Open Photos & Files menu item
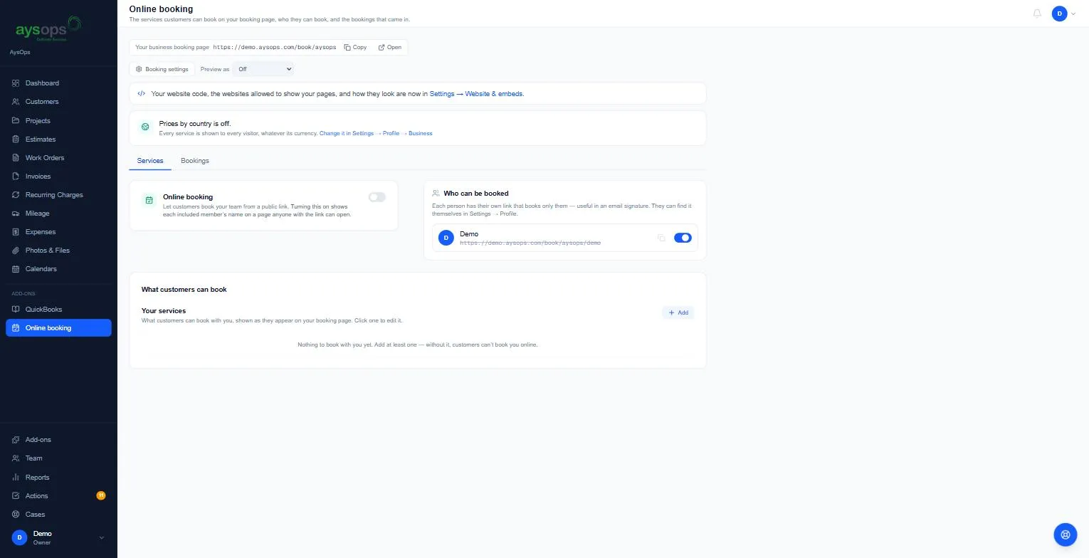 click(x=58, y=250)
